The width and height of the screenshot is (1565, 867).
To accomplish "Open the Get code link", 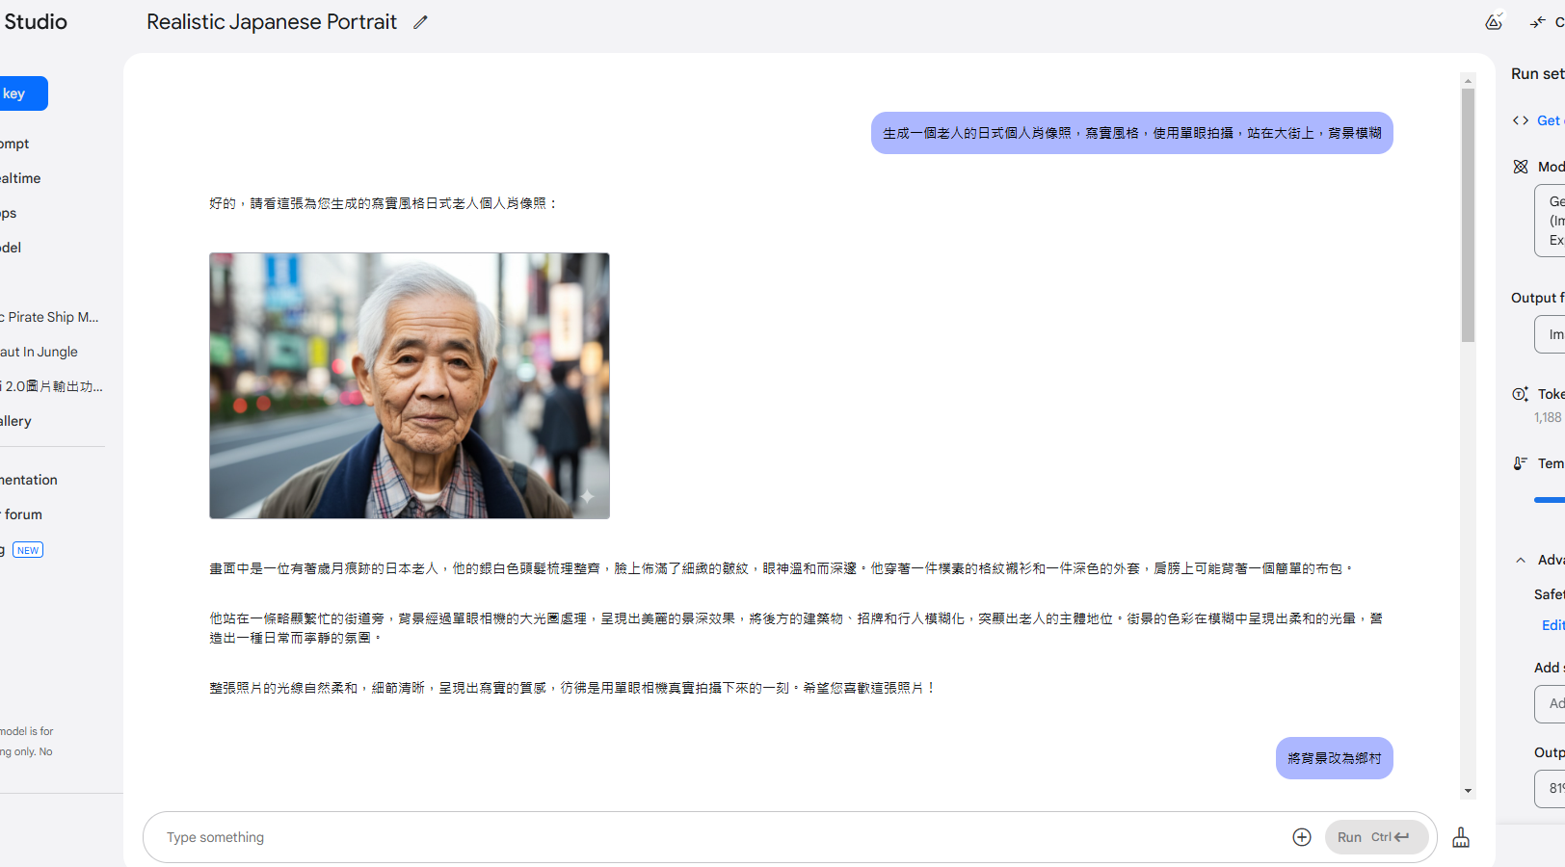I will (1551, 120).
